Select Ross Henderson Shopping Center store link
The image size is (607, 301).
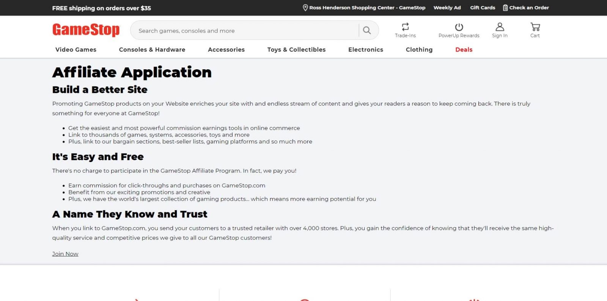[367, 8]
